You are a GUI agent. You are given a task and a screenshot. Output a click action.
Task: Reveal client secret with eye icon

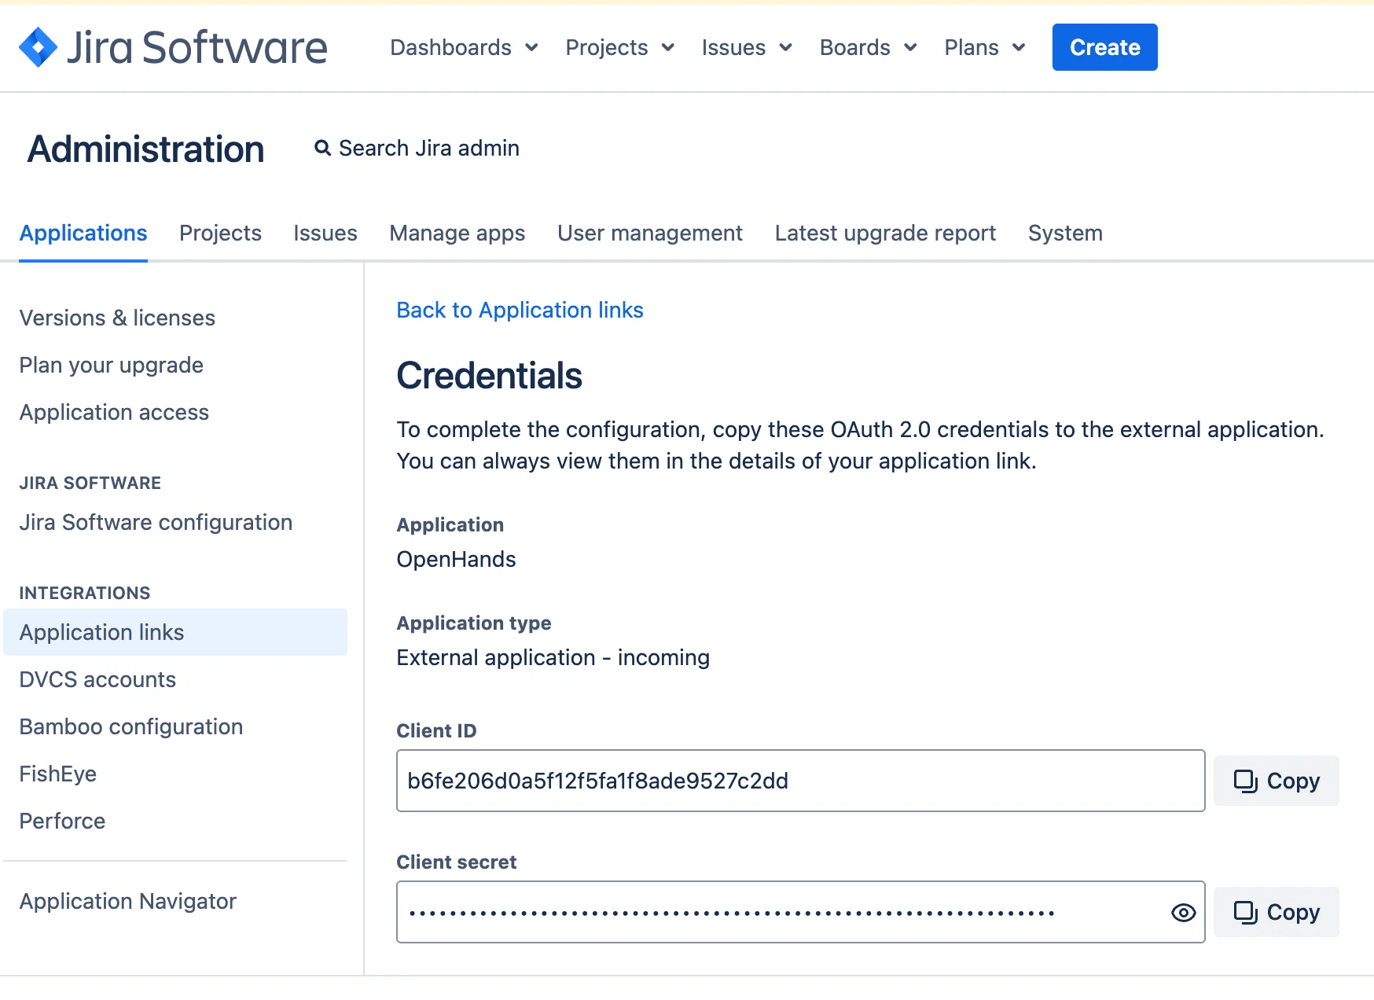click(1183, 913)
